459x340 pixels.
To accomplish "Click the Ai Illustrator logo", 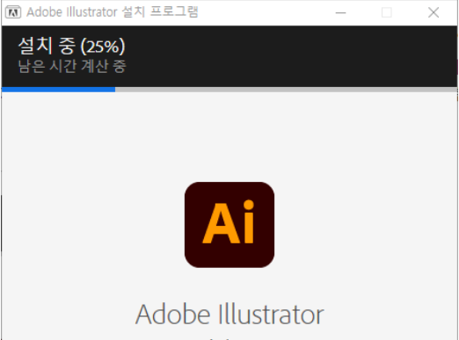I will click(x=229, y=225).
